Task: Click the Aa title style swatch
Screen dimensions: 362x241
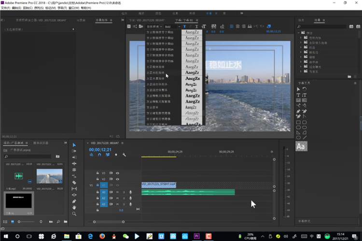Action: point(301,147)
